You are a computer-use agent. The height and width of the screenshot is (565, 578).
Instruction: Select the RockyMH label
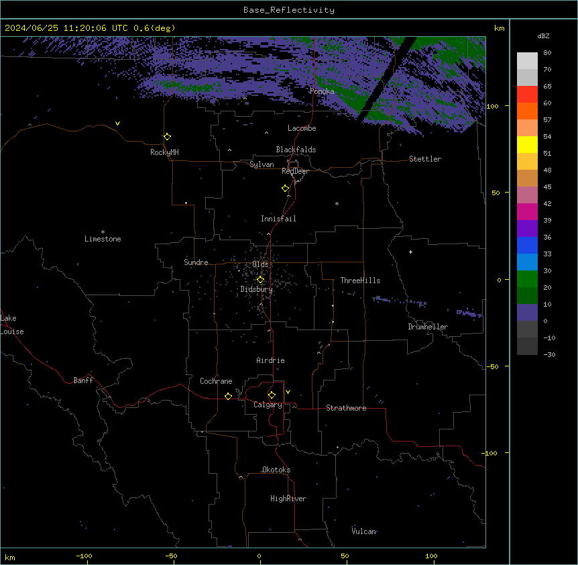pyautogui.click(x=164, y=152)
